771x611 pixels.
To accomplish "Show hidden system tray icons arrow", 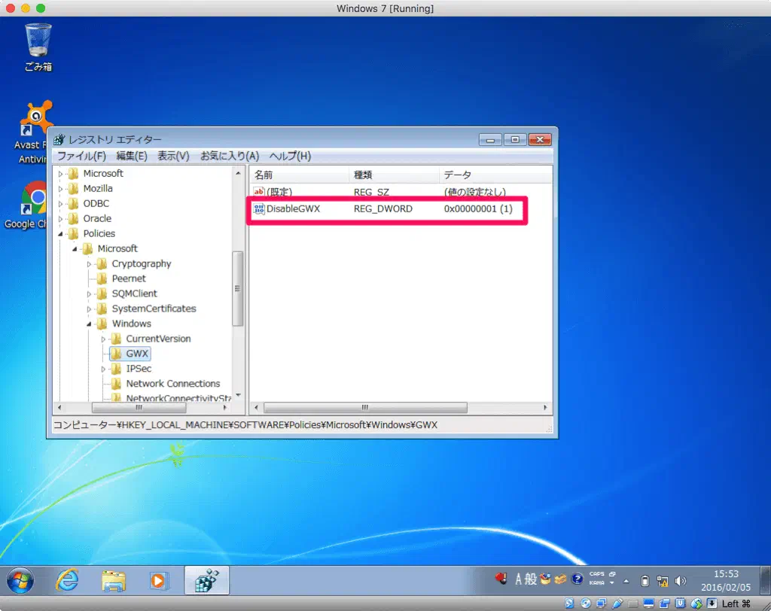I will coord(626,580).
